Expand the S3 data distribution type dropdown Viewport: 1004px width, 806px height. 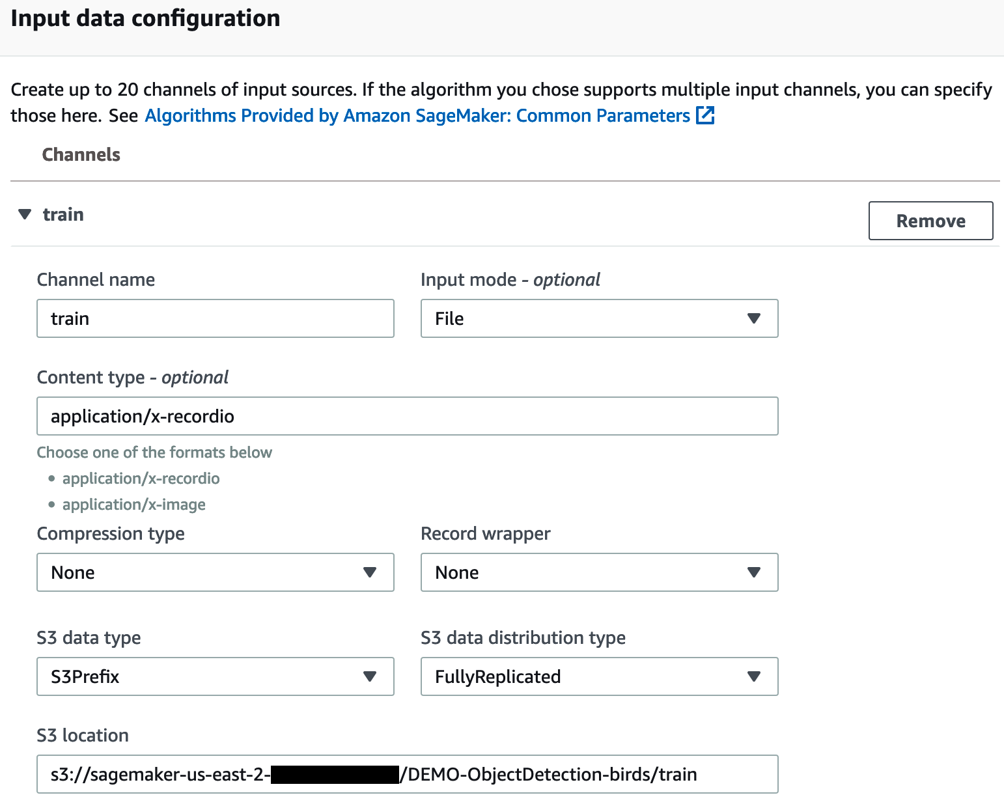tap(599, 676)
